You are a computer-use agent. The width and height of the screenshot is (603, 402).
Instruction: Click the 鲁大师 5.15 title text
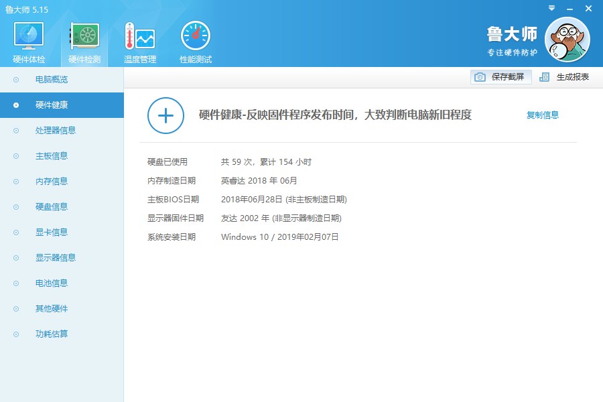27,9
